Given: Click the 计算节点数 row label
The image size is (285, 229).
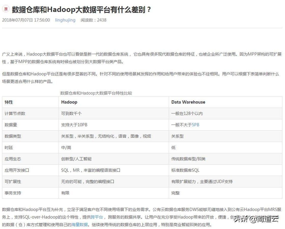Looking at the screenshot, I should point(15,114).
